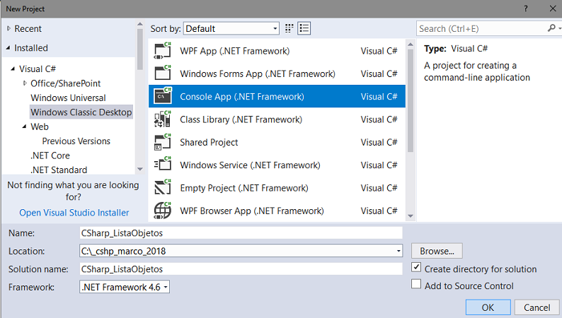Select the Windows Service template icon
The width and height of the screenshot is (562, 318).
pyautogui.click(x=162, y=165)
